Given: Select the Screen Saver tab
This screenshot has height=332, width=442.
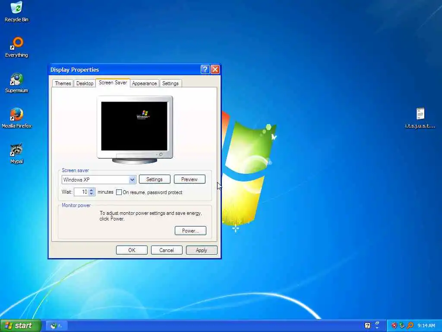Looking at the screenshot, I should (x=113, y=83).
